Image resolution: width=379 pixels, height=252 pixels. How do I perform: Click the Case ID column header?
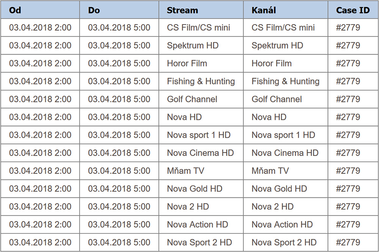point(352,10)
